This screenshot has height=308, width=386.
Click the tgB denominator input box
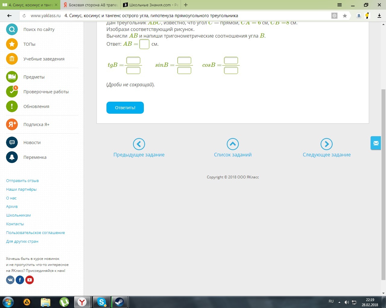[x=133, y=70]
